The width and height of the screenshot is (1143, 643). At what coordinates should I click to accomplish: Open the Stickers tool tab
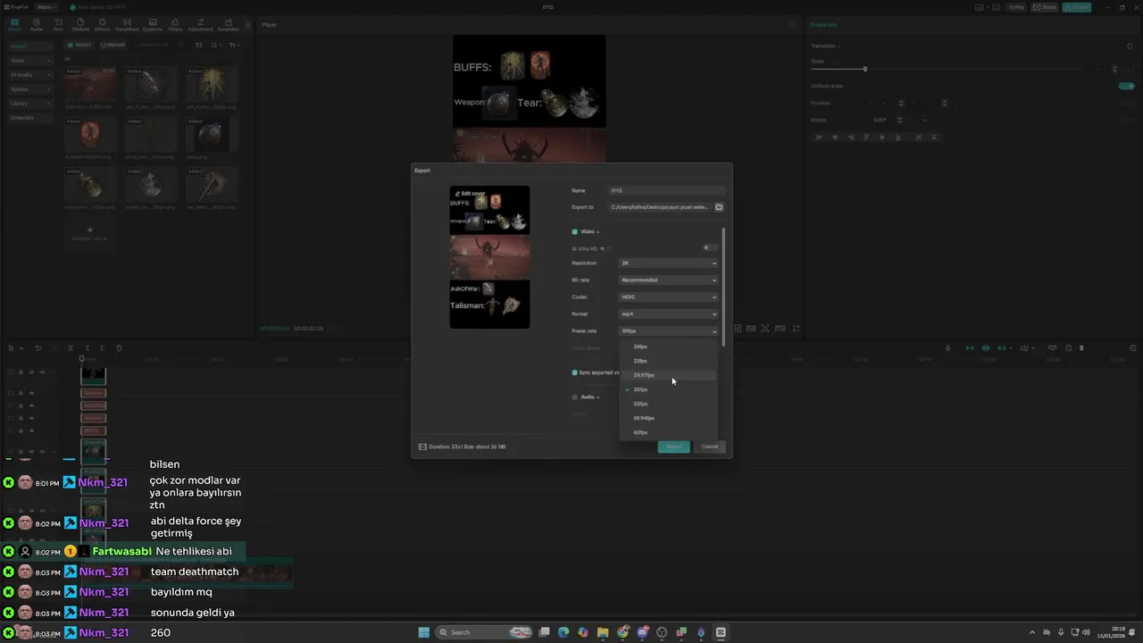80,24
